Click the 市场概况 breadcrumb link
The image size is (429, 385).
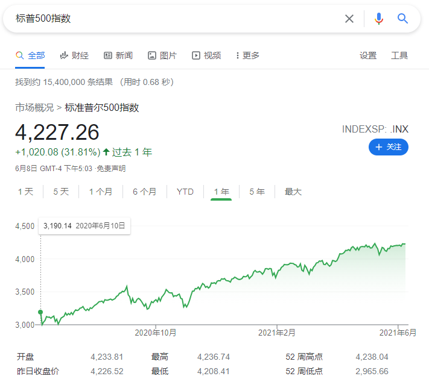pos(34,107)
